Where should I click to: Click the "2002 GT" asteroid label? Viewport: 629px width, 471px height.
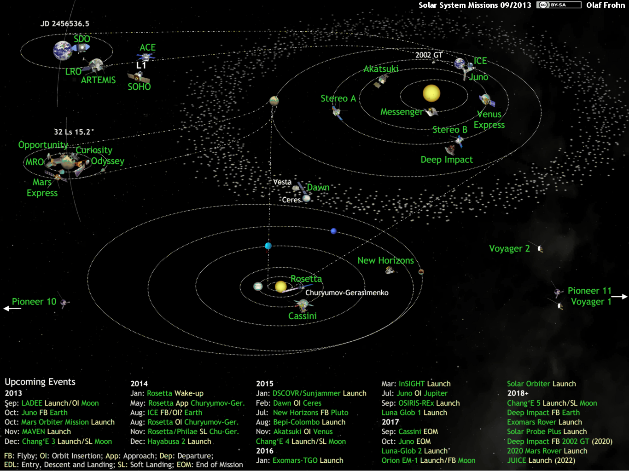[x=429, y=55]
